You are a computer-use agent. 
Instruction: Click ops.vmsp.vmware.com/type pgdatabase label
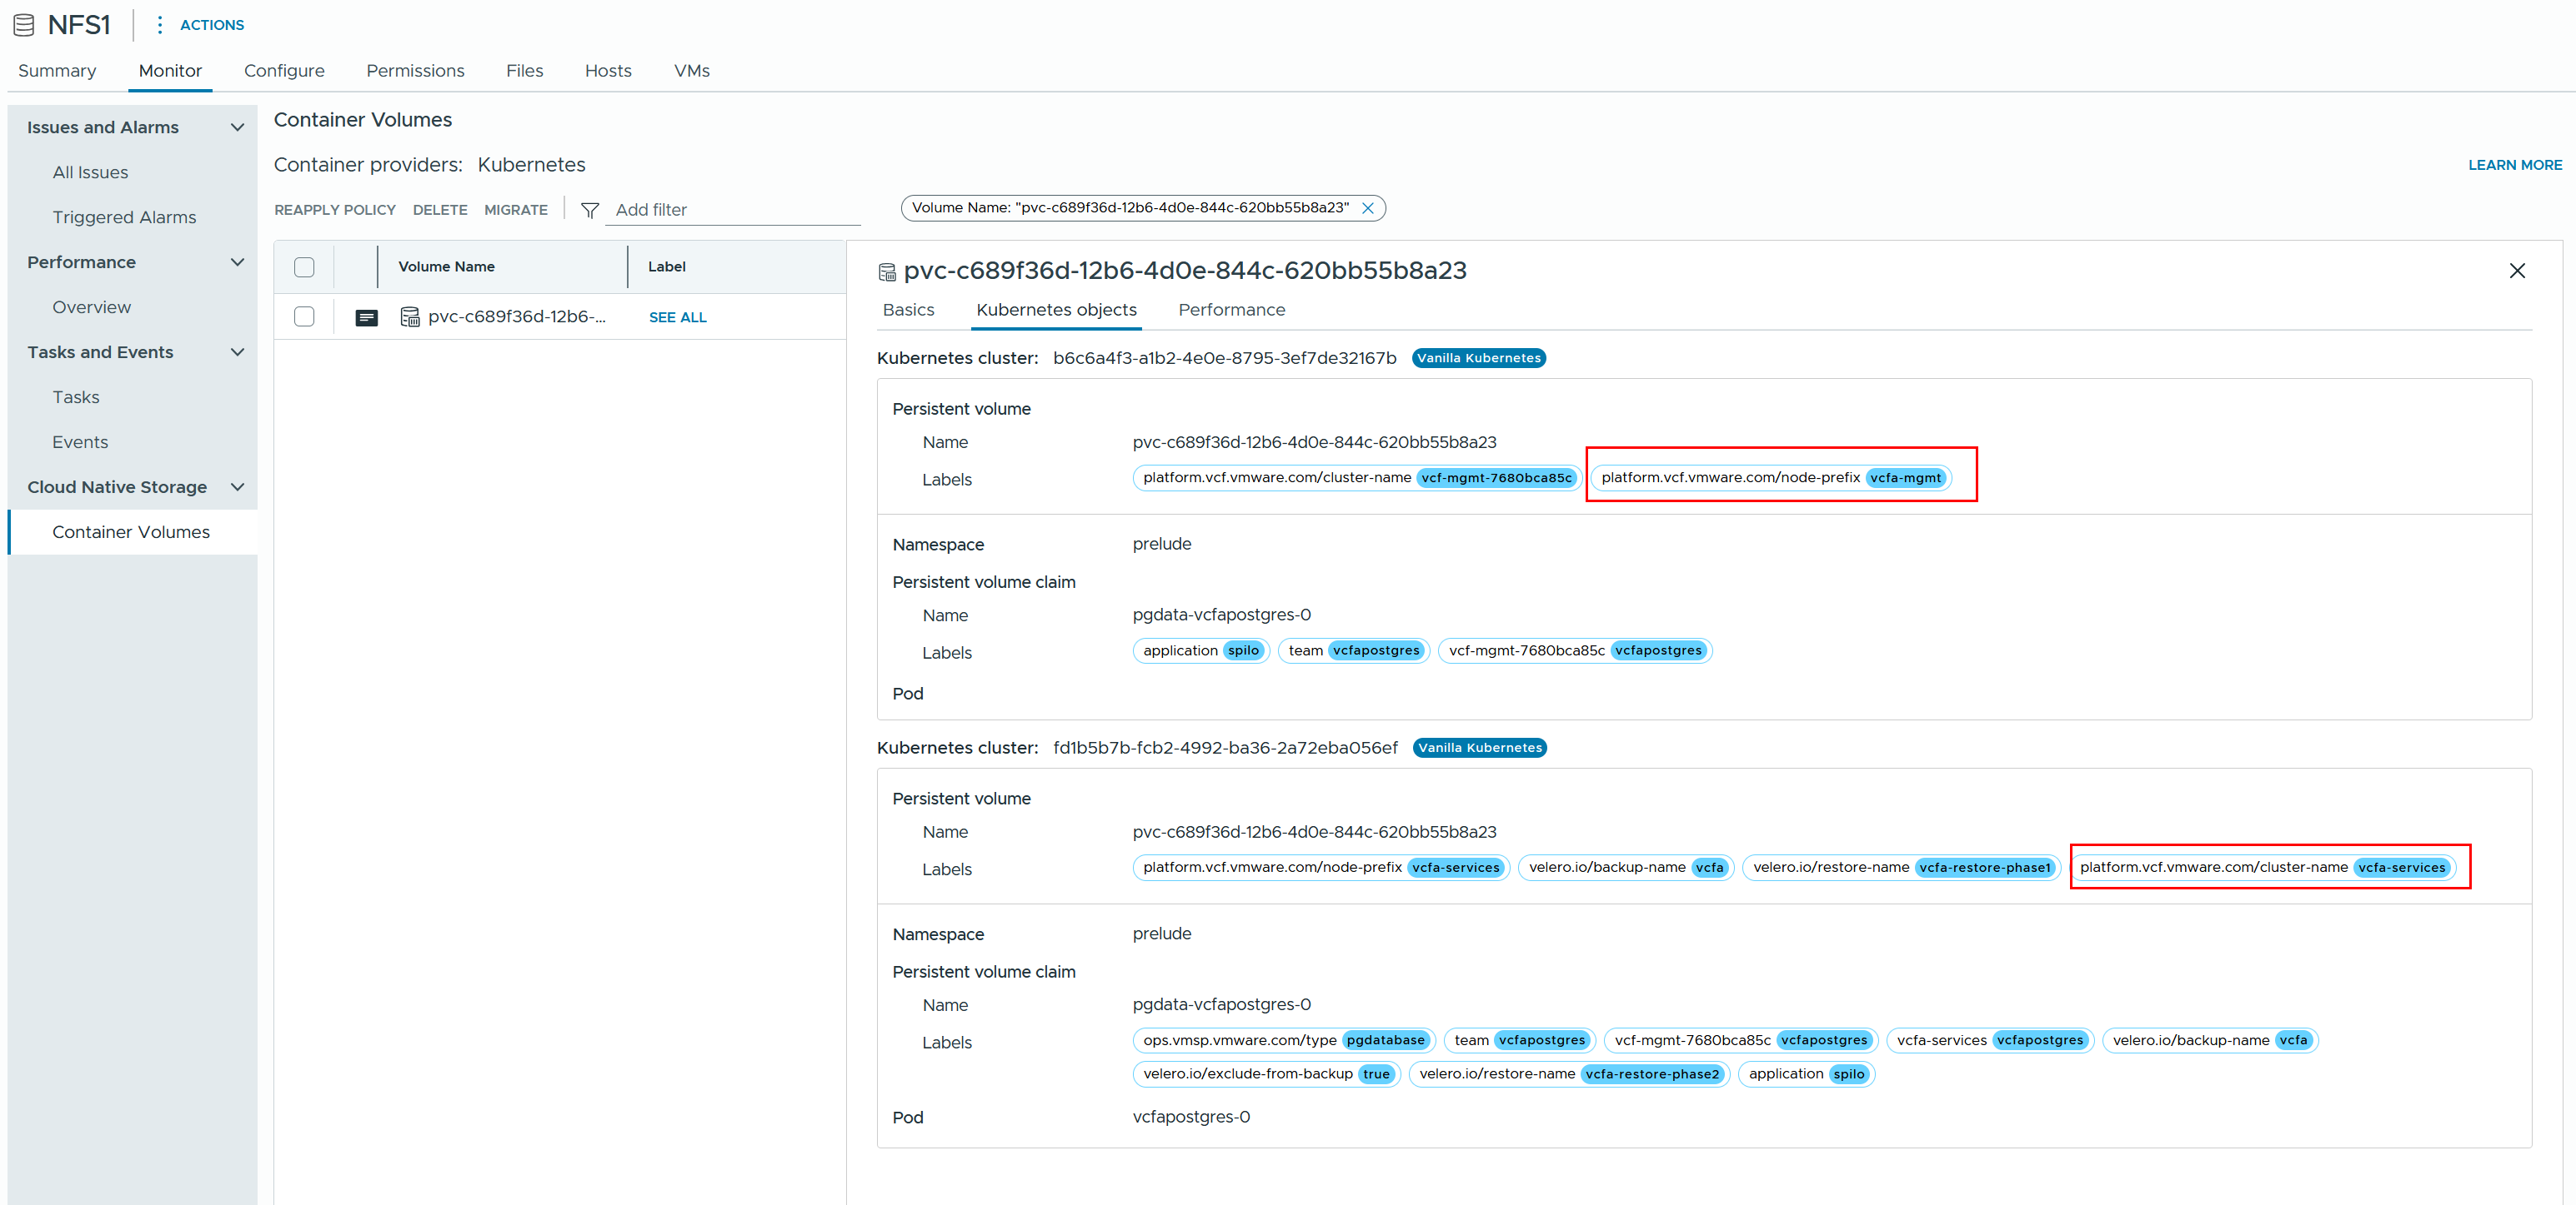(x=1283, y=1040)
